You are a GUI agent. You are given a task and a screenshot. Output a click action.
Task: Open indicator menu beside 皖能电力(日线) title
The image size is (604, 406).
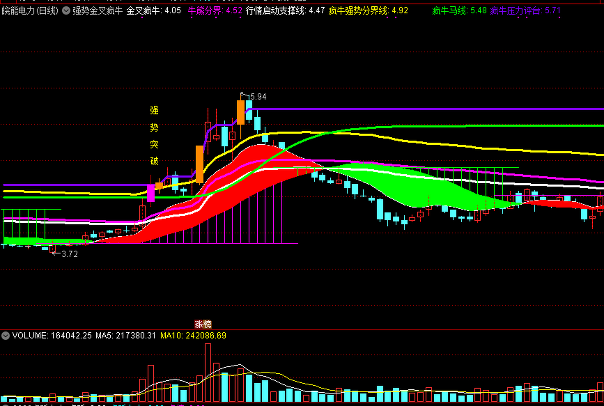(x=66, y=11)
